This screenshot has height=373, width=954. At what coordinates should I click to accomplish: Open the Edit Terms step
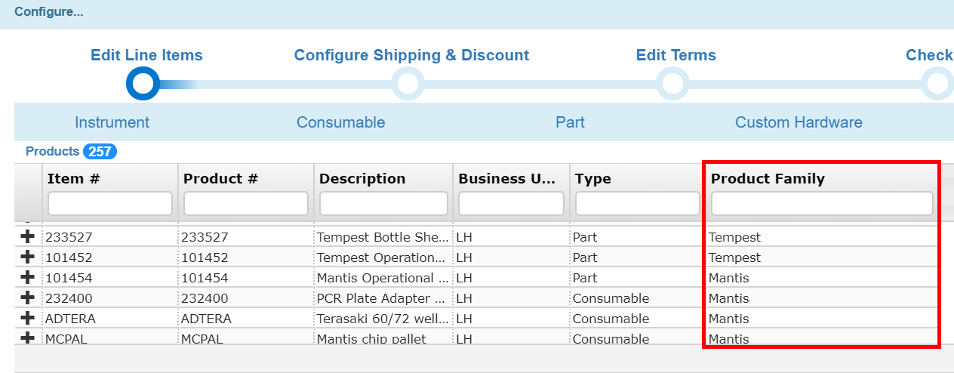[x=672, y=83]
